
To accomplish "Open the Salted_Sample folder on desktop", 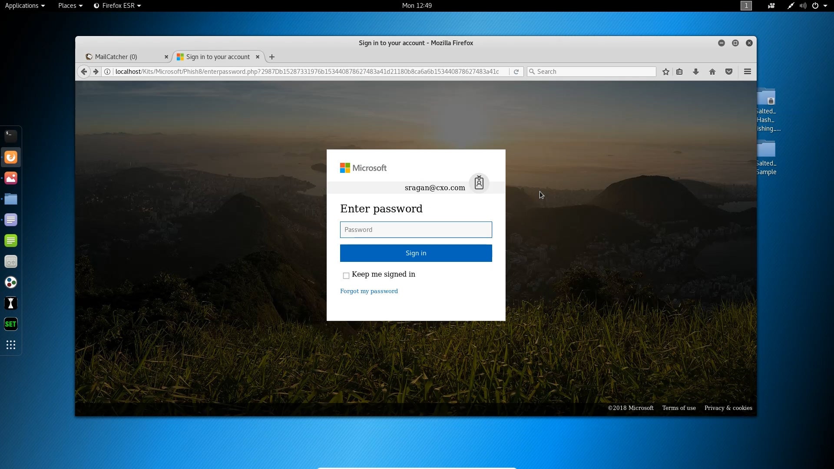I will tap(766, 158).
